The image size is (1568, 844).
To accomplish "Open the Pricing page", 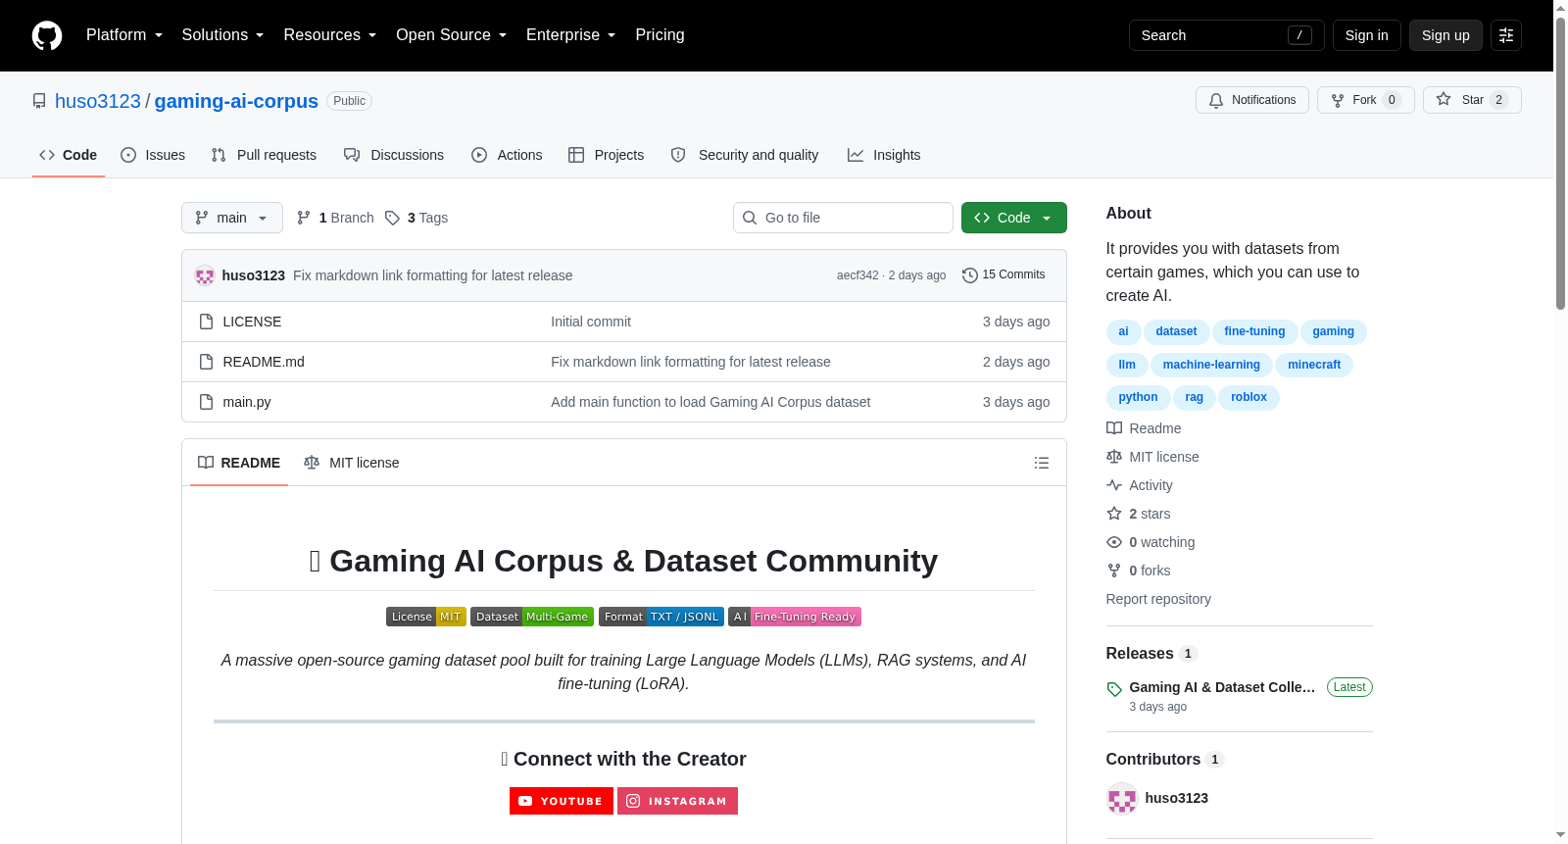I will tap(660, 35).
